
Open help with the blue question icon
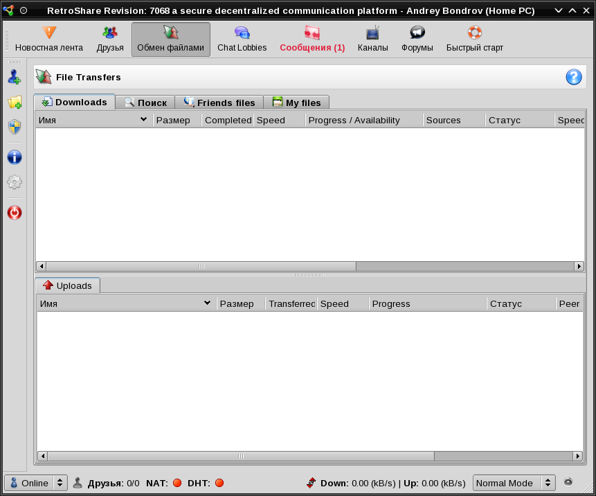pyautogui.click(x=574, y=77)
